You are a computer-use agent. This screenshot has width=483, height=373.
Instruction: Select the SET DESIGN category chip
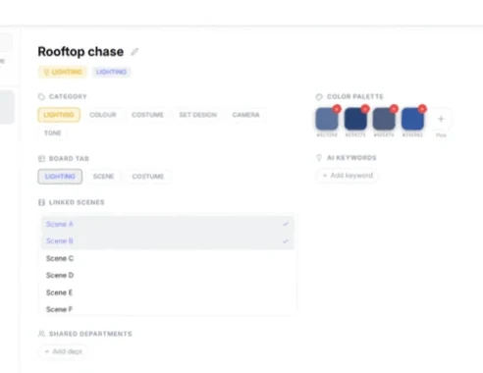198,115
